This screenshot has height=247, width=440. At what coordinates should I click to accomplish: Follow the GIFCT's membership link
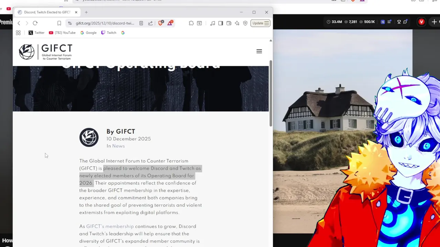coord(110,226)
